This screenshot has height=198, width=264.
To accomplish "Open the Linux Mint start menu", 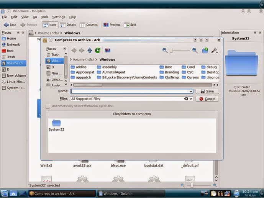I will 4,193.
